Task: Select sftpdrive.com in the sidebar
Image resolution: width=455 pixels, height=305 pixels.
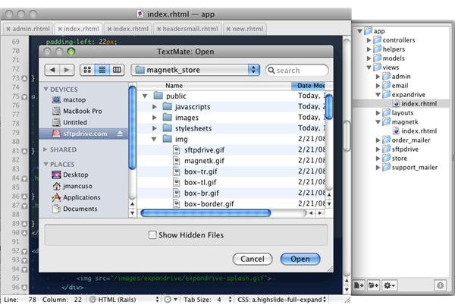Action: [x=83, y=134]
